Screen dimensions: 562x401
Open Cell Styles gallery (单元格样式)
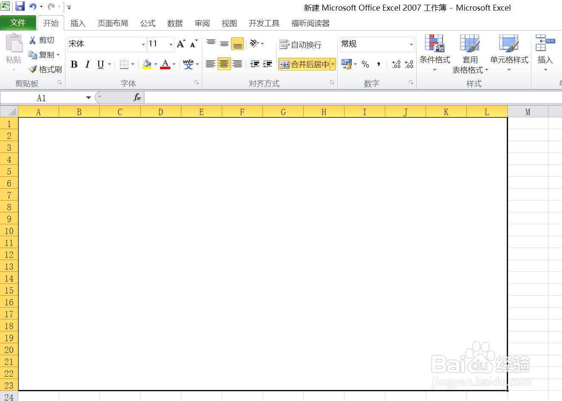pos(509,53)
